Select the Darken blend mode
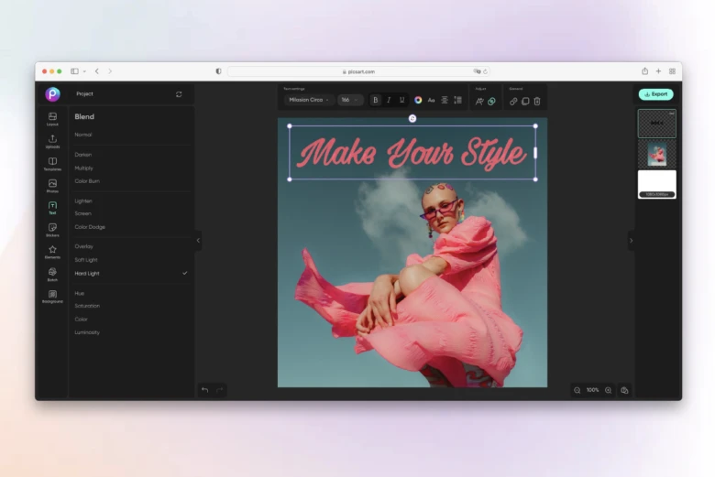This screenshot has width=715, height=477. [x=83, y=155]
